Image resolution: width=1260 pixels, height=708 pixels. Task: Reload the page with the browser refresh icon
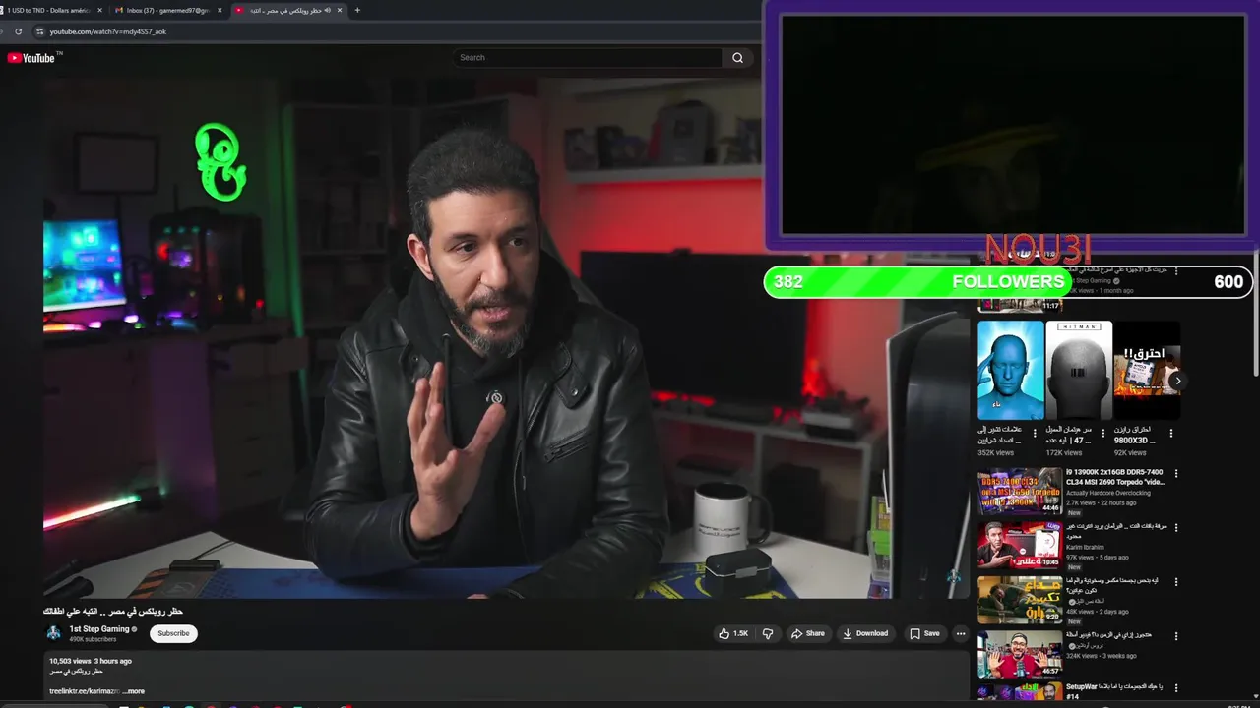18,31
